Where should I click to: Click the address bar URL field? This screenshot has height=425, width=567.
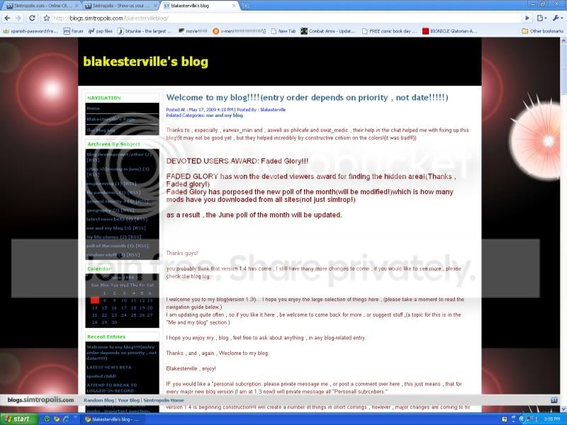(286, 18)
